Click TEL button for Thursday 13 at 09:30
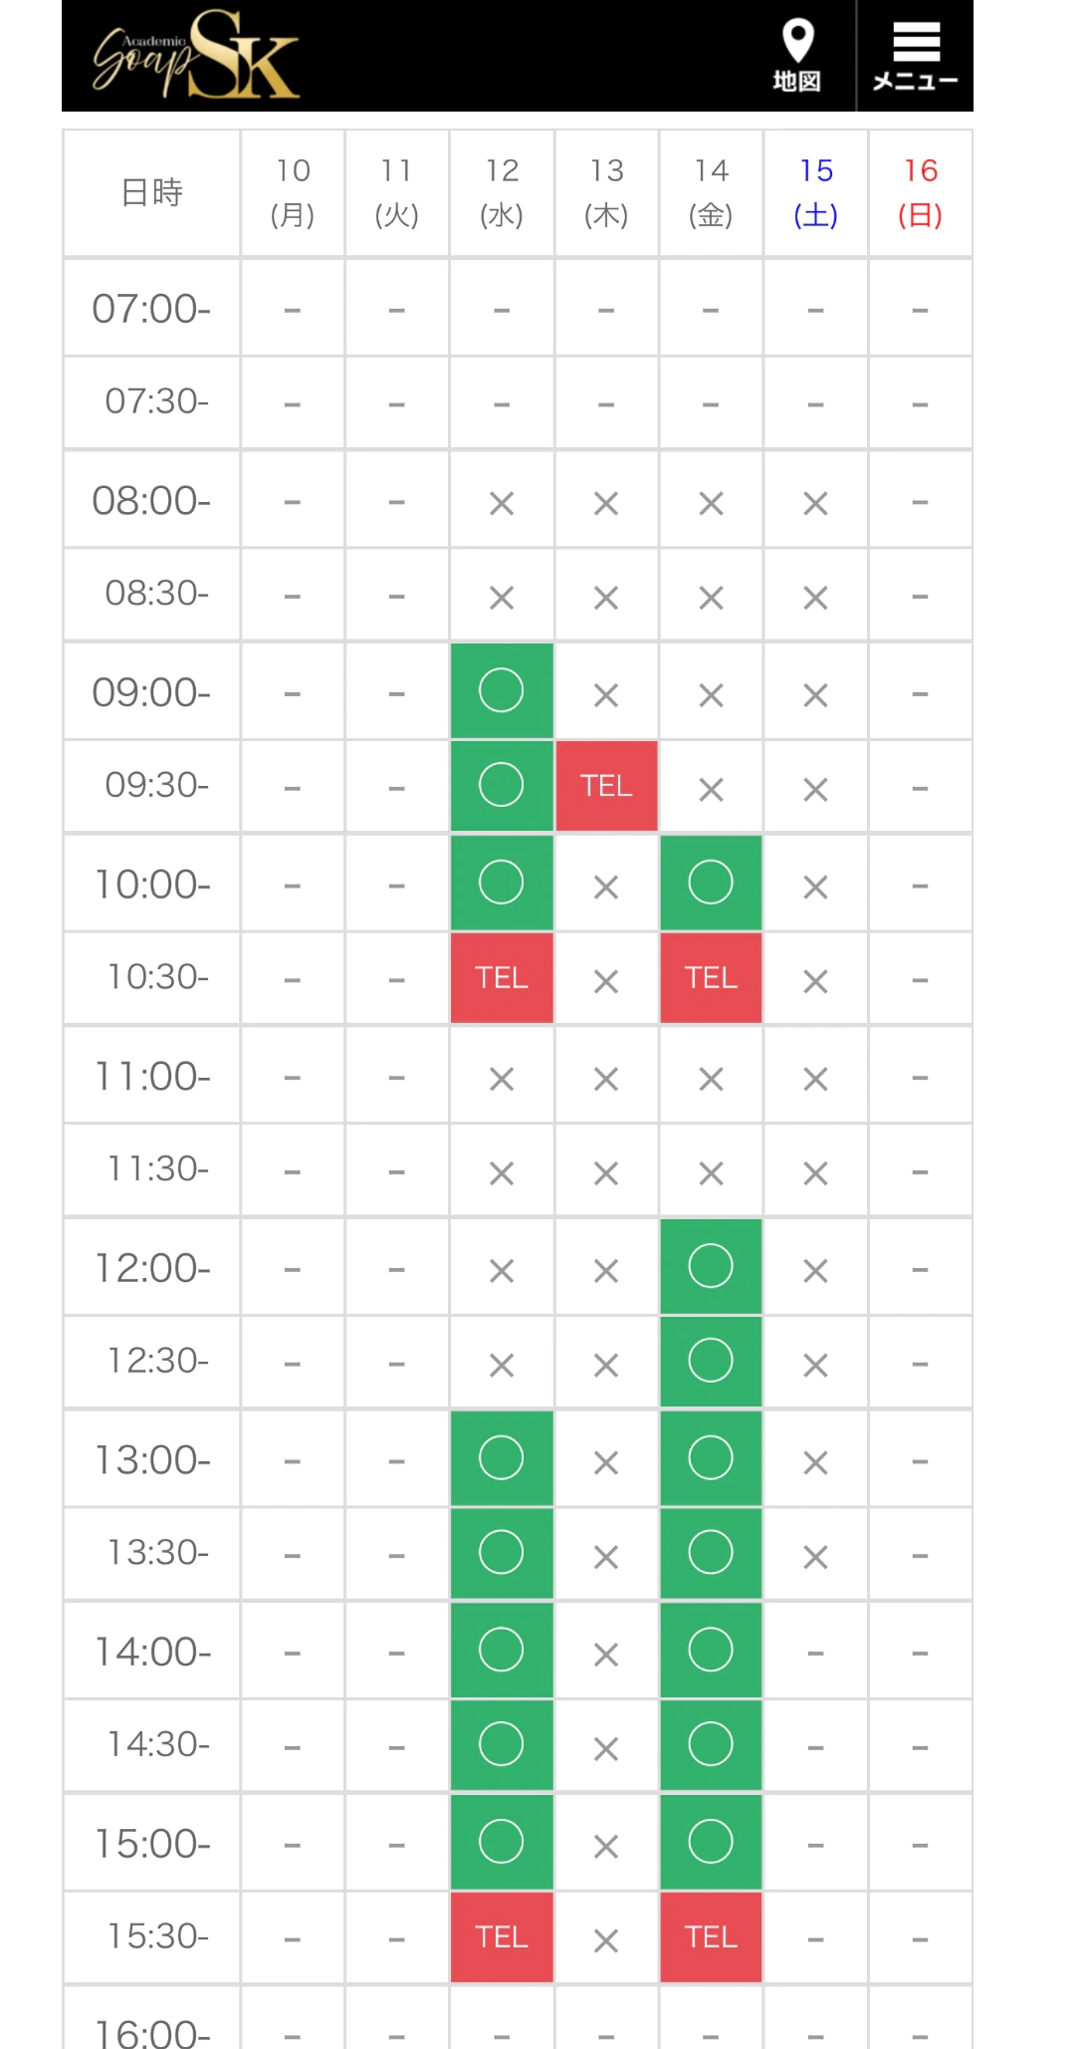This screenshot has height=2049, width=1088. (x=606, y=786)
